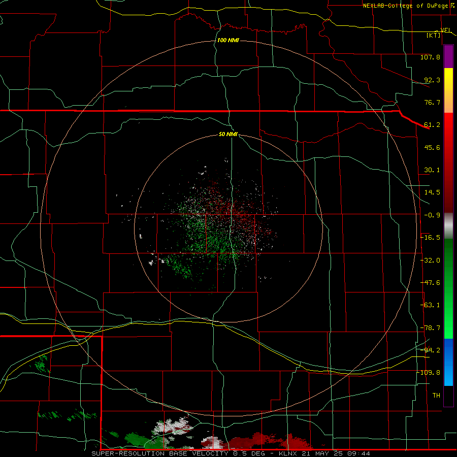The height and width of the screenshot is (457, 457).
Task: Click the [KT] units label
Action: point(434,35)
